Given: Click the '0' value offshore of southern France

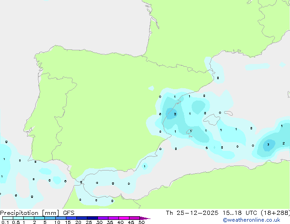Looking at the screenshot, I should pos(218,78).
